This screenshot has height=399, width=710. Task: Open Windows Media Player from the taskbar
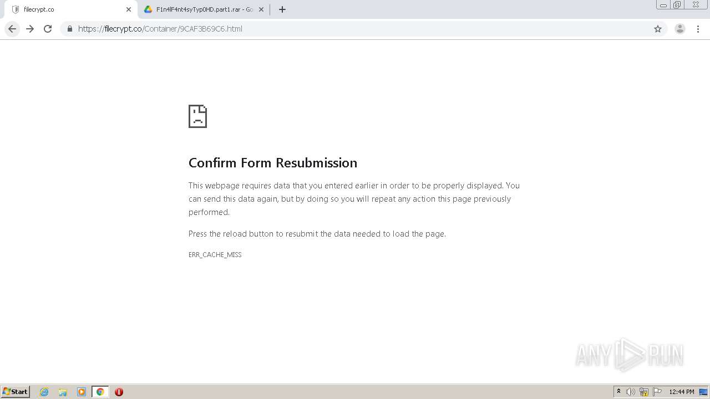click(82, 392)
